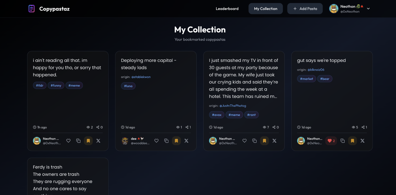This screenshot has height=195, width=396.
Task: Click the share count icon on "smashed my TV" card
Action: click(x=274, y=127)
